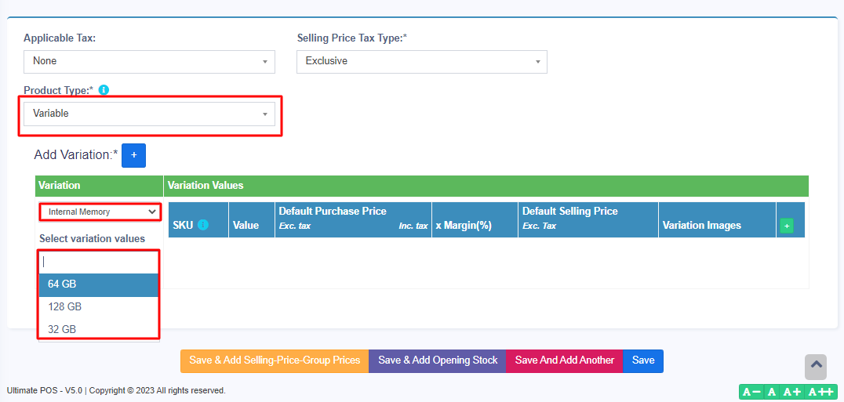Pick the 32 GB variation value
This screenshot has height=402, width=844.
coord(99,330)
